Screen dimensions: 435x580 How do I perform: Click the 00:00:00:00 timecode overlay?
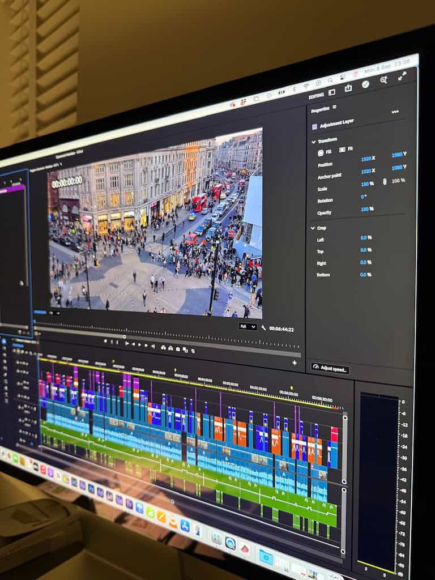point(67,182)
